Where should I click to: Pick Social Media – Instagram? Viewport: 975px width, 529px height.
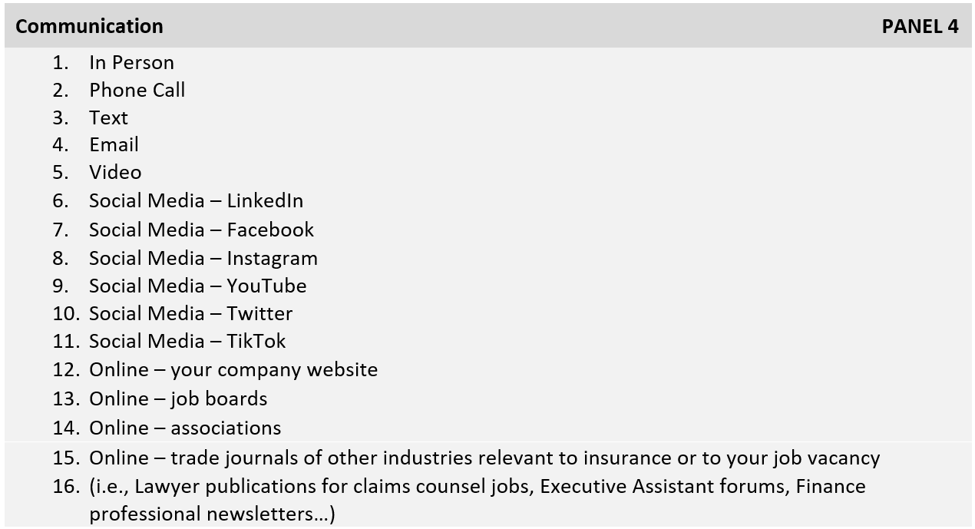(203, 258)
